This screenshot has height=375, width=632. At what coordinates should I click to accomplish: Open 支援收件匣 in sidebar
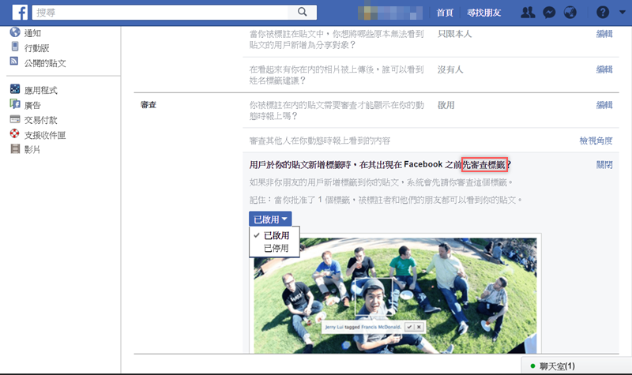point(45,135)
